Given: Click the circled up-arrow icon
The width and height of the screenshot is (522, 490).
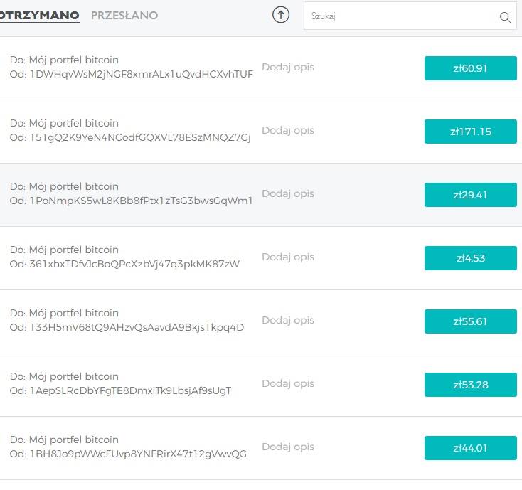Looking at the screenshot, I should [x=281, y=15].
